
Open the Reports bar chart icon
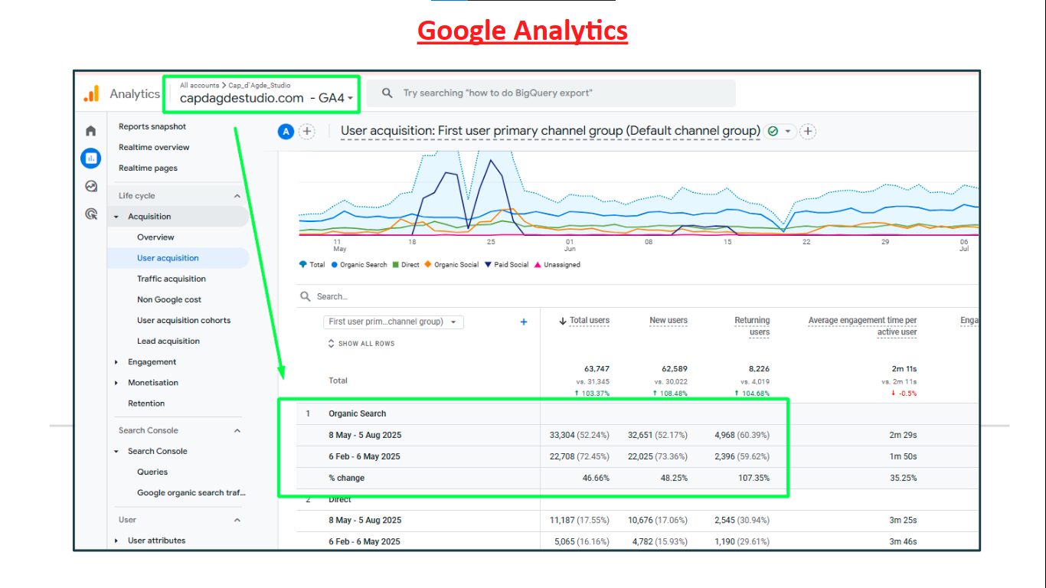pyautogui.click(x=90, y=158)
